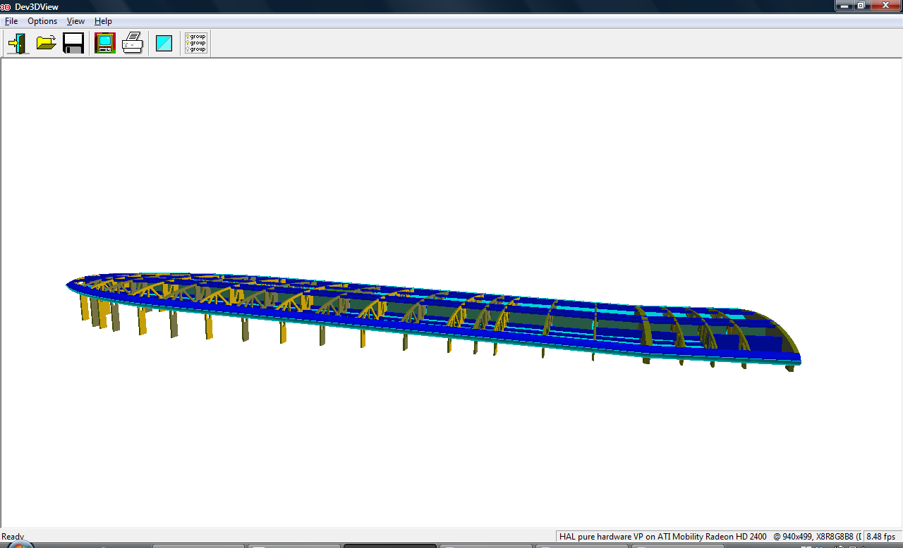
Task: Open the Options menu
Action: click(x=42, y=21)
